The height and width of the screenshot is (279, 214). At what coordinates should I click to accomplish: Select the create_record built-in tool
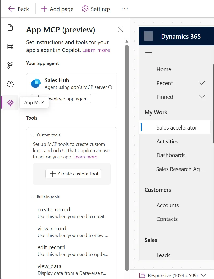73,213
